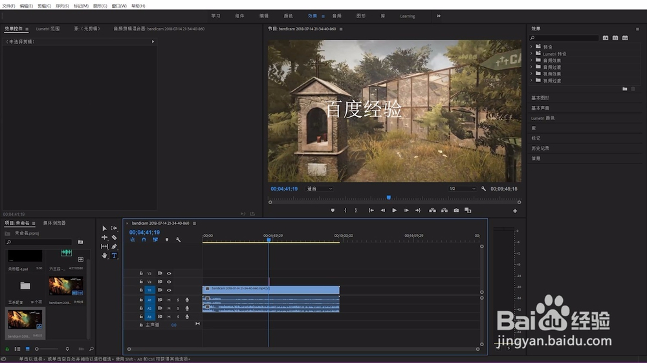Viewport: 647px width, 363px height.
Task: Open the 基本图形 panel
Action: [540, 98]
